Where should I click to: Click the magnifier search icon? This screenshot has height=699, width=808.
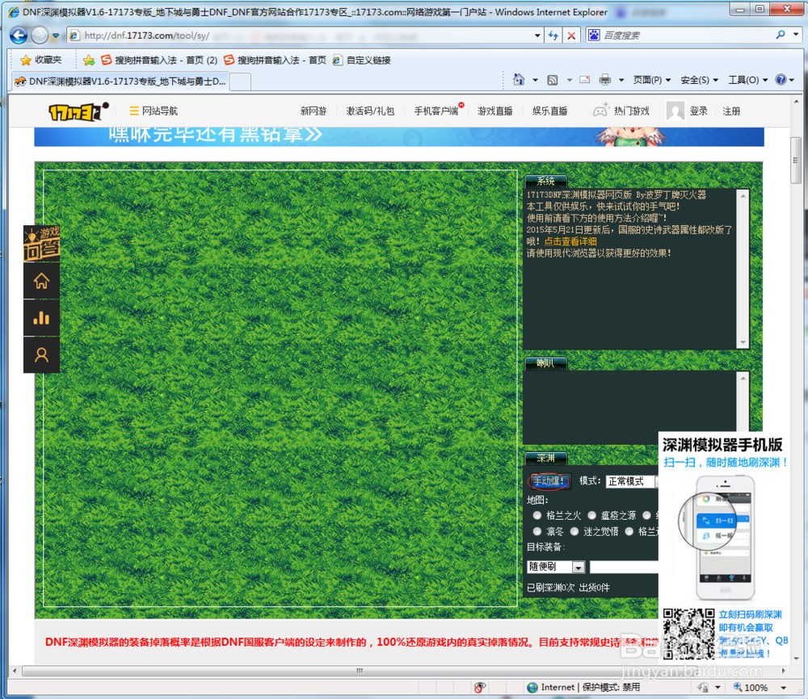(x=781, y=35)
